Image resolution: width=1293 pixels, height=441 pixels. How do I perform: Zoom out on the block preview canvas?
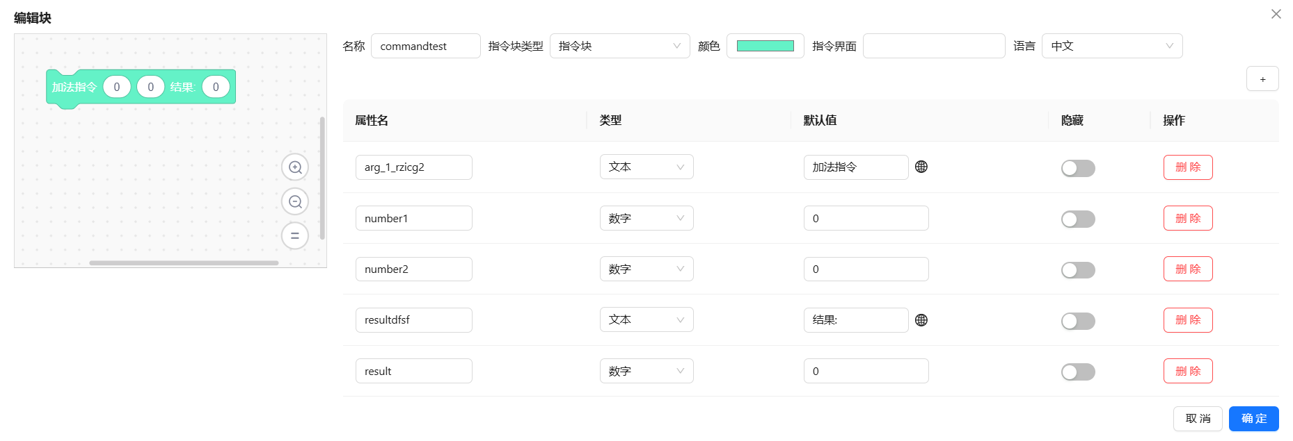[295, 201]
